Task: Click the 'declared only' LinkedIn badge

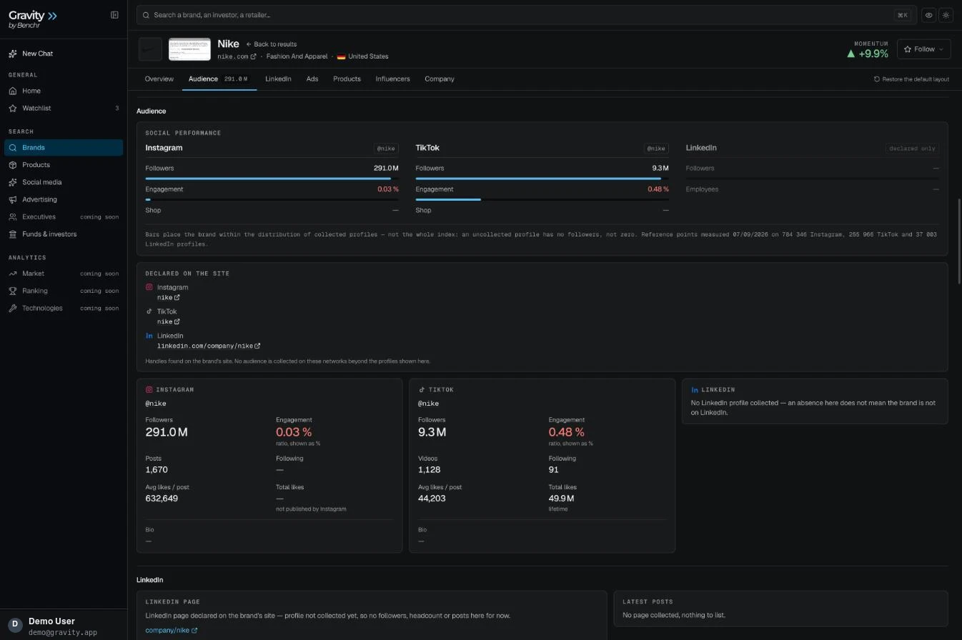Action: tap(912, 149)
